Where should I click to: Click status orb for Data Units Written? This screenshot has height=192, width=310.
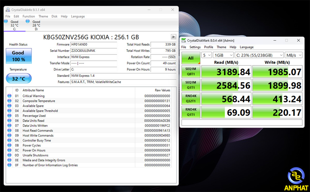tap(9, 125)
